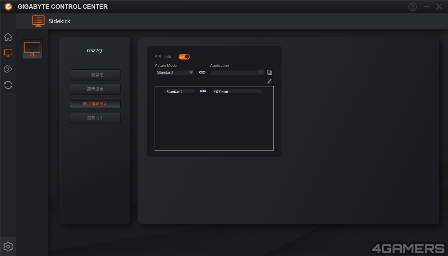This screenshot has width=448, height=256.
Task: Go to the Home icon in sidebar
Action: pos(8,37)
